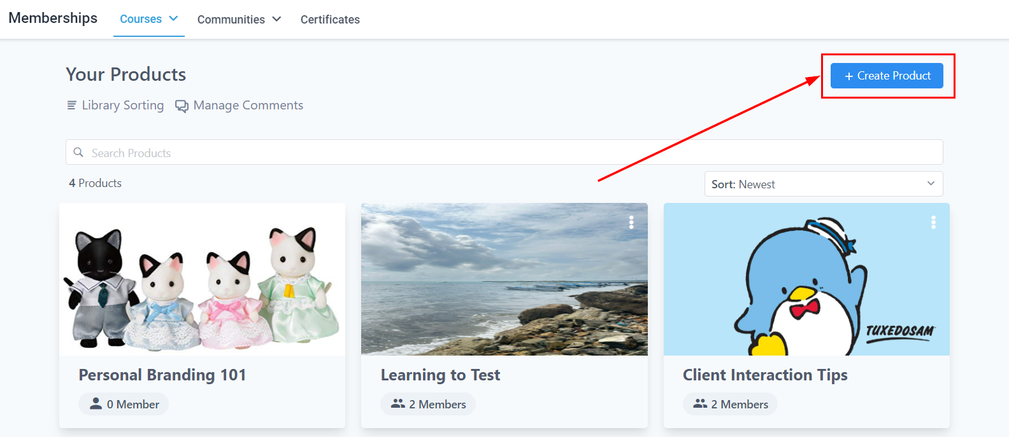Image resolution: width=1009 pixels, height=437 pixels.
Task: Open the Sort: Newest dropdown
Action: pyautogui.click(x=823, y=184)
